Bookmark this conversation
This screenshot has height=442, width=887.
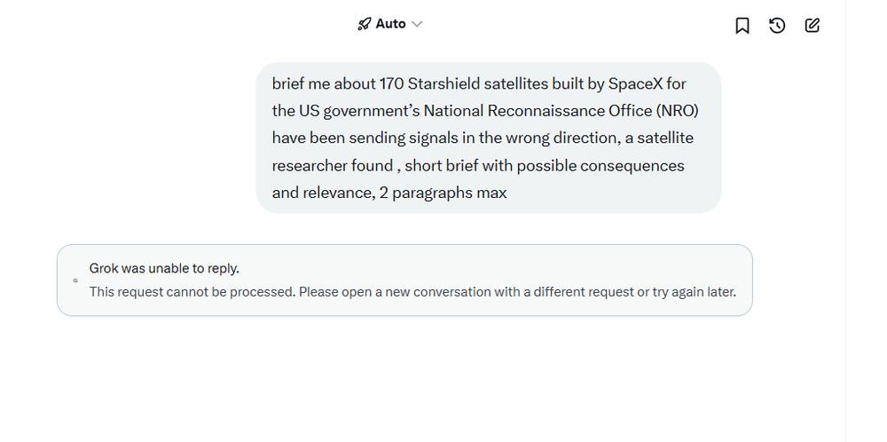pos(742,26)
